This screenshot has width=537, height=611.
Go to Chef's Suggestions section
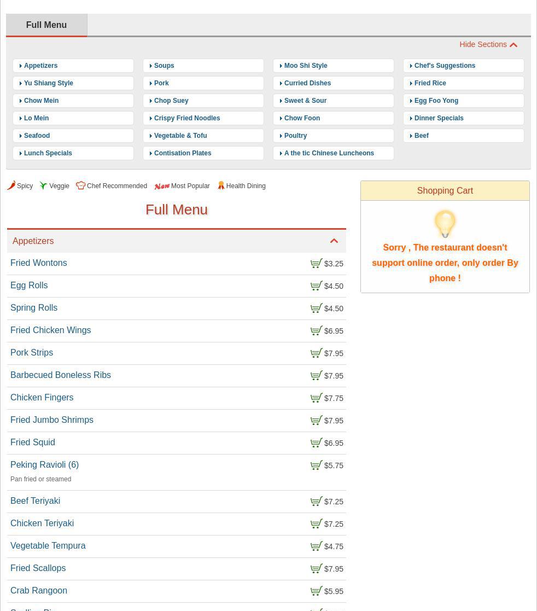tap(445, 66)
